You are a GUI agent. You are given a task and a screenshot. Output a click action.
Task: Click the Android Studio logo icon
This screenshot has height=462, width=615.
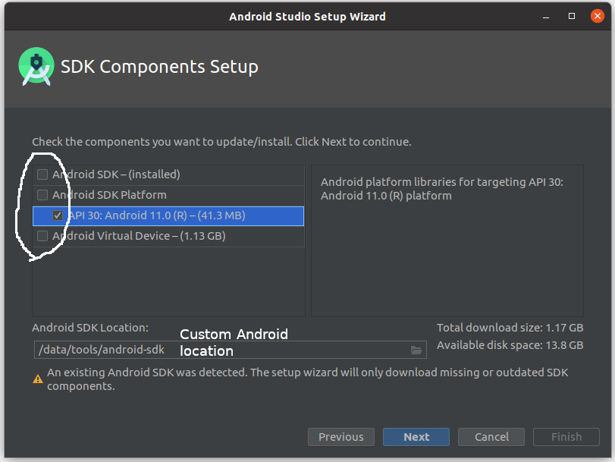pyautogui.click(x=36, y=66)
